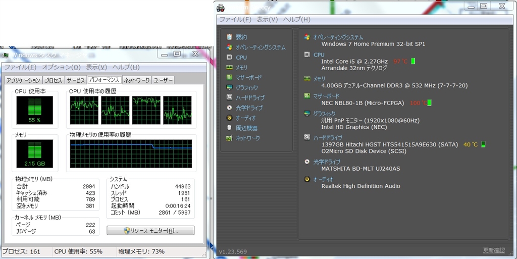Click the Windows 7 Home Premium 32-bit SP1 text
Screen dimensions: 517x259
click(x=373, y=44)
